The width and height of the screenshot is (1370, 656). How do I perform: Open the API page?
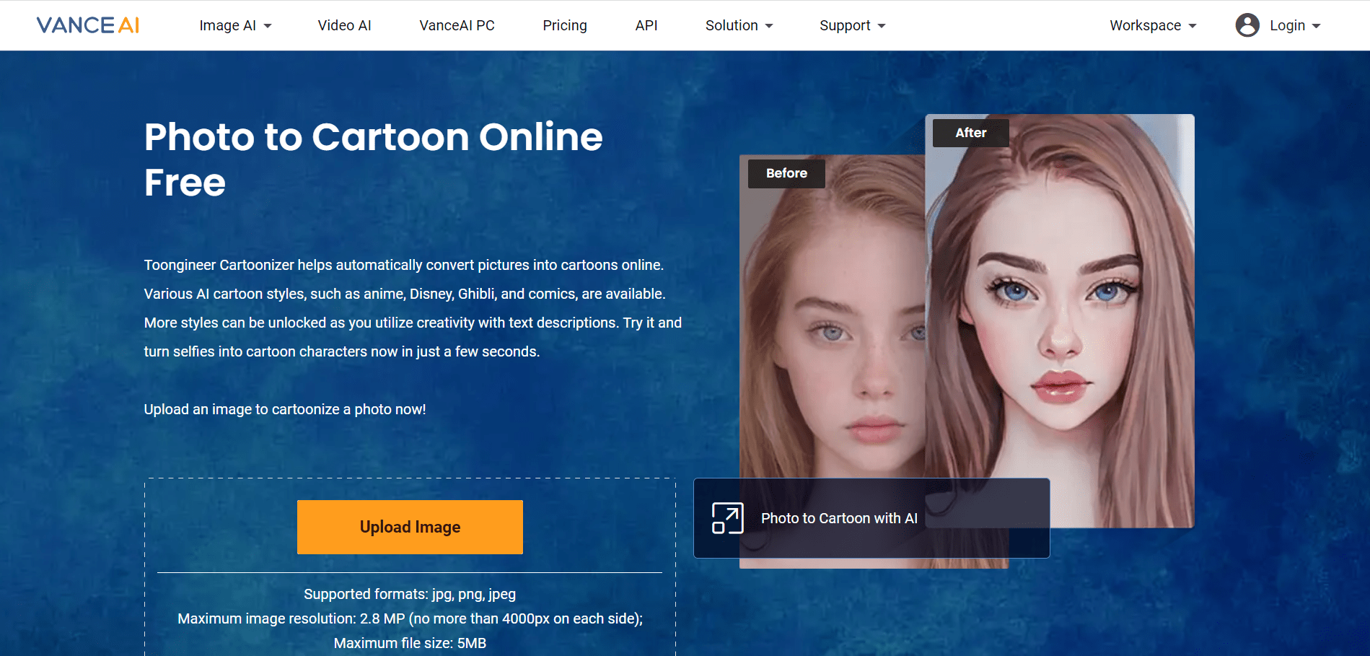(646, 25)
